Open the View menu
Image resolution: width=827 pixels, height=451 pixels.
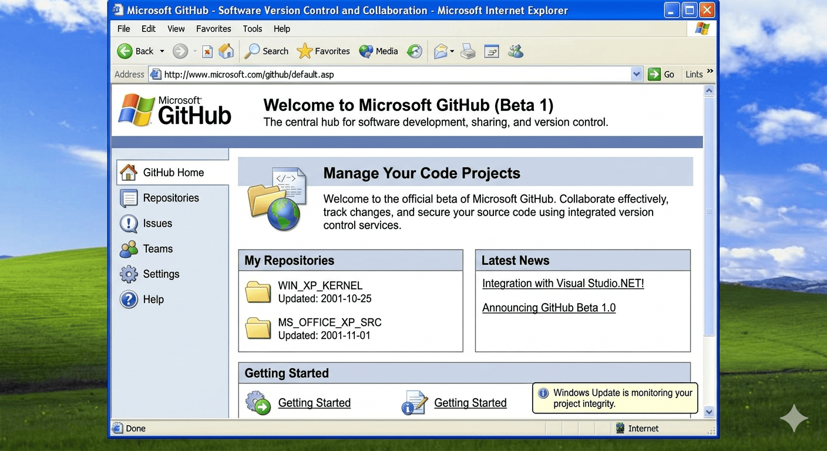[176, 29]
